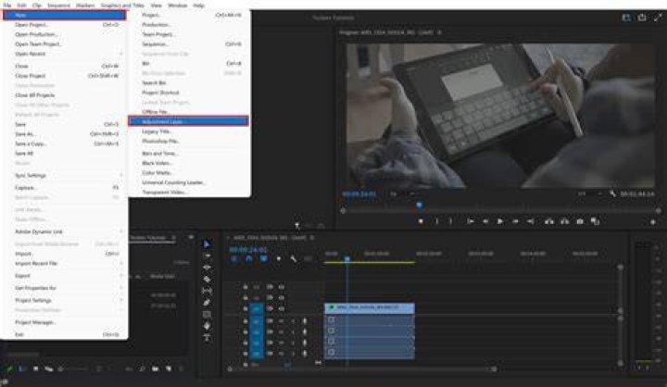Select the Pen tool
This screenshot has height=387, width=667.
(x=207, y=303)
